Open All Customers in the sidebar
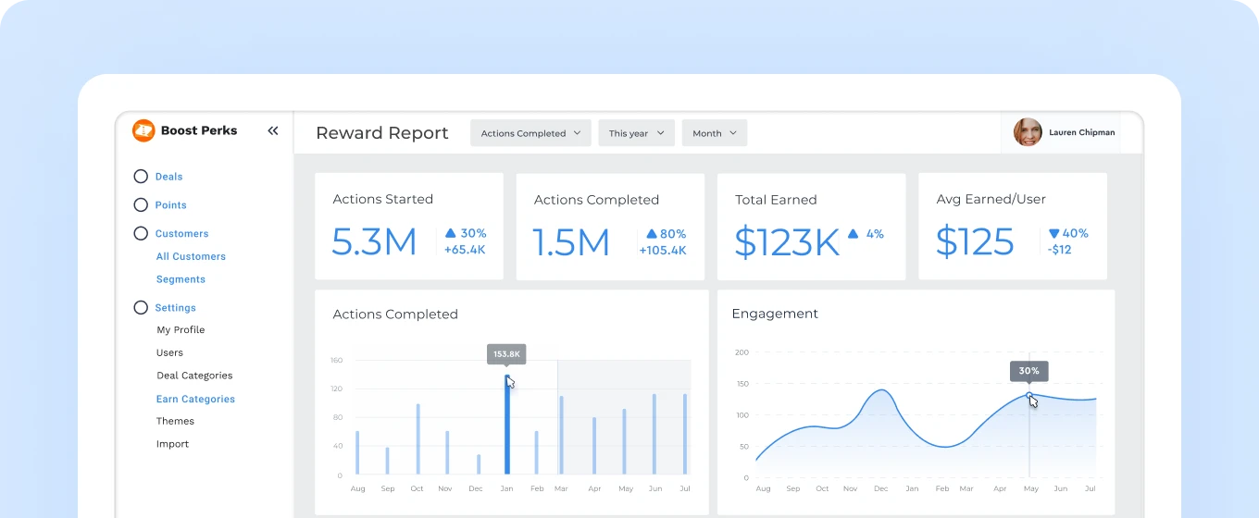The width and height of the screenshot is (1259, 518). coord(191,257)
